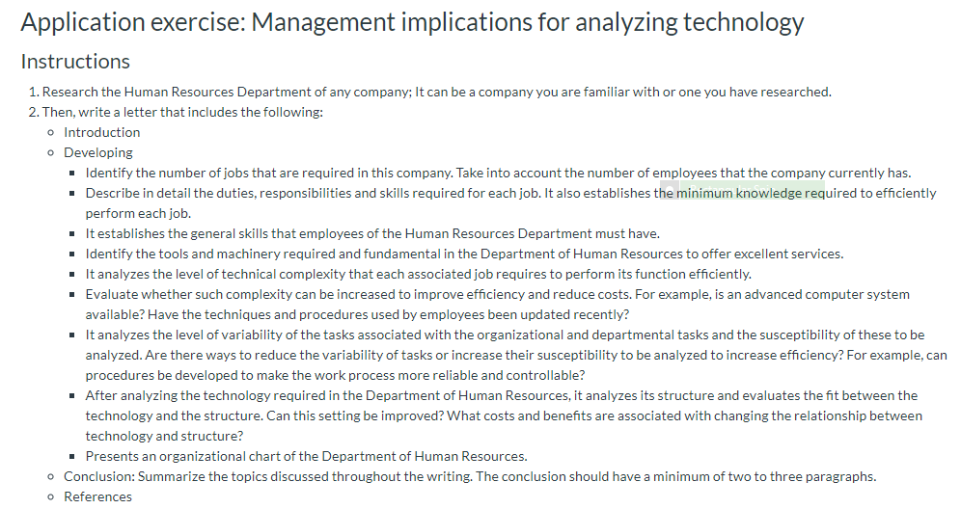Click the Developing bullet item

click(98, 152)
